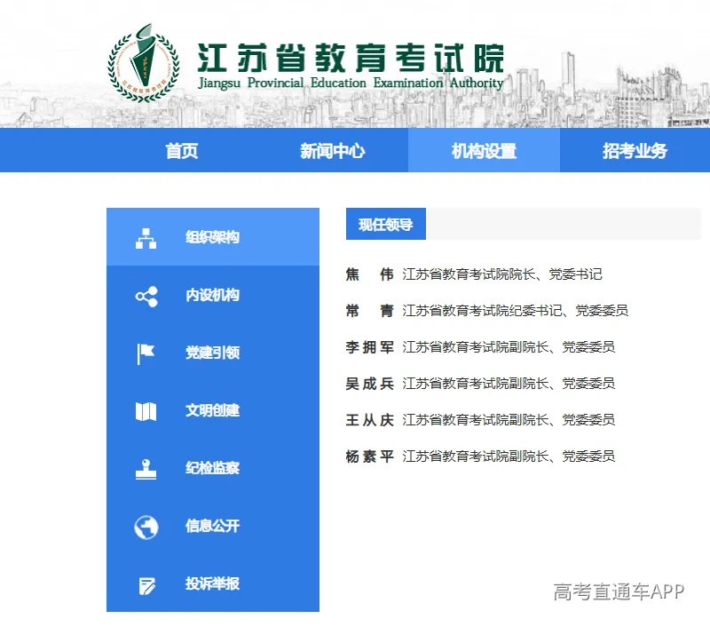Open 内设机构 in the sidebar
Viewport: 710px width, 627px height.
(213, 295)
